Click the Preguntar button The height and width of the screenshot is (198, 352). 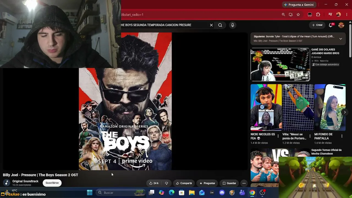[x=207, y=183]
